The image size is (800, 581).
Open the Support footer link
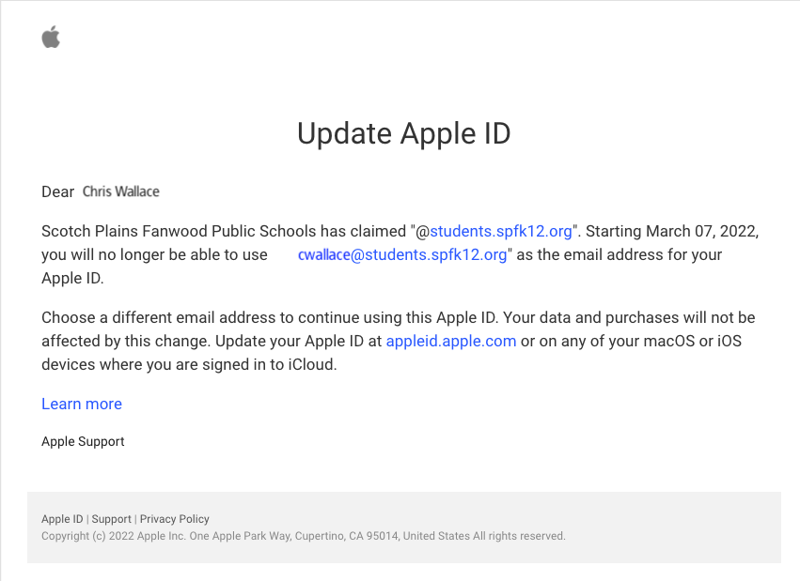111,519
